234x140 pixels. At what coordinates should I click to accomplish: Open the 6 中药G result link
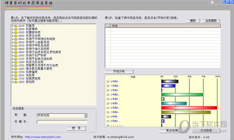[x=115, y=108]
